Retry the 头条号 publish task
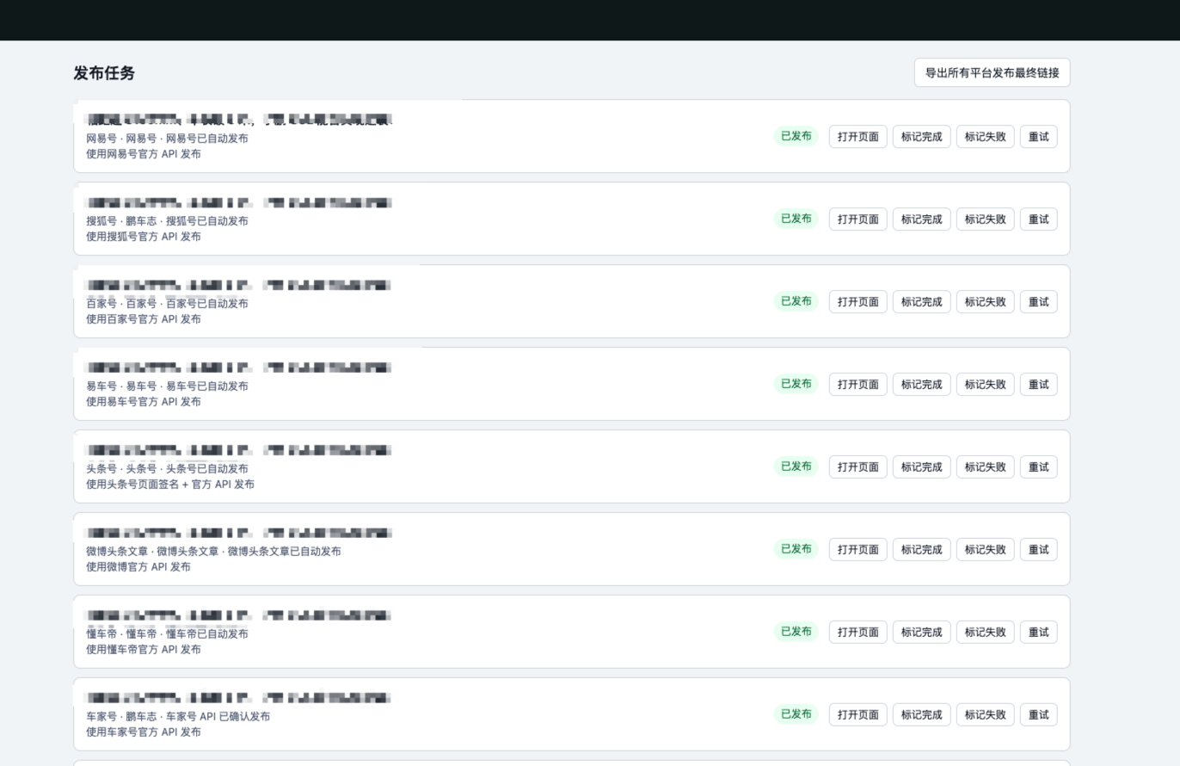The image size is (1180, 766). (x=1038, y=467)
